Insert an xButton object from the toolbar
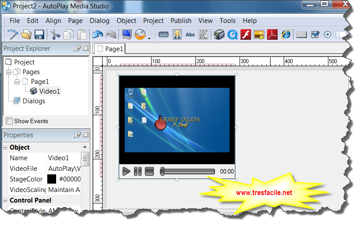This screenshot has height=226, width=362. pyautogui.click(x=301, y=34)
